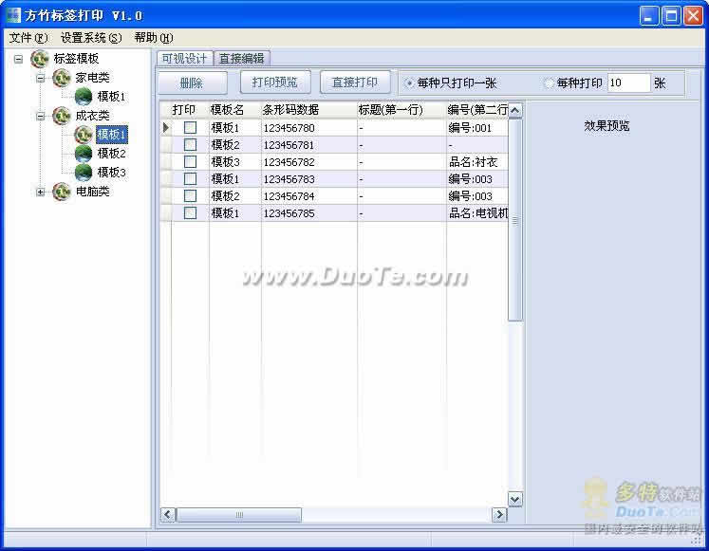
Task: Select 模板3 label in the tree
Action: (112, 173)
